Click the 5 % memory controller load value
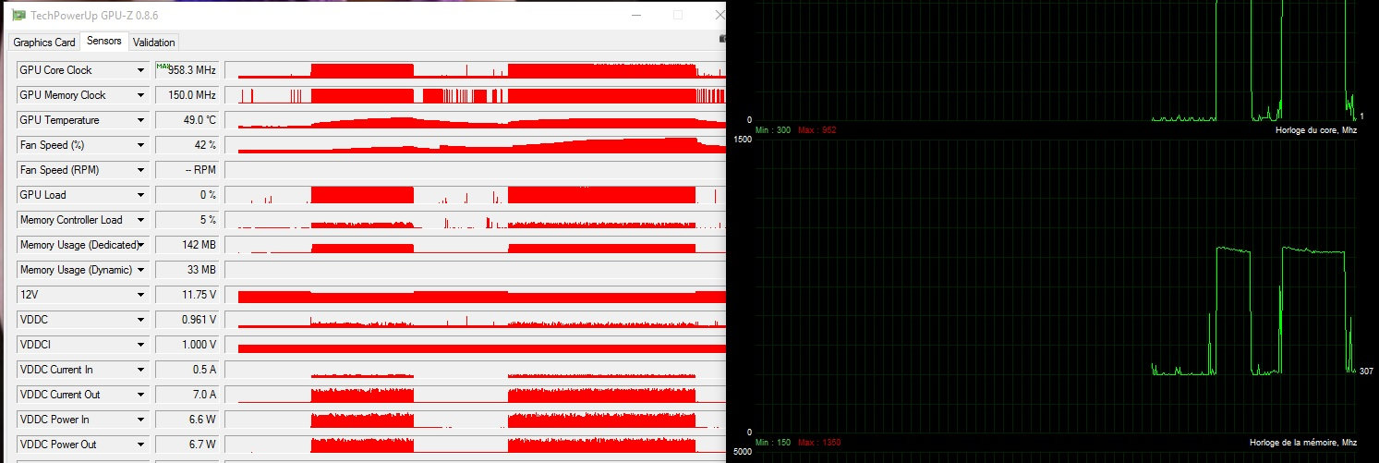 point(187,220)
